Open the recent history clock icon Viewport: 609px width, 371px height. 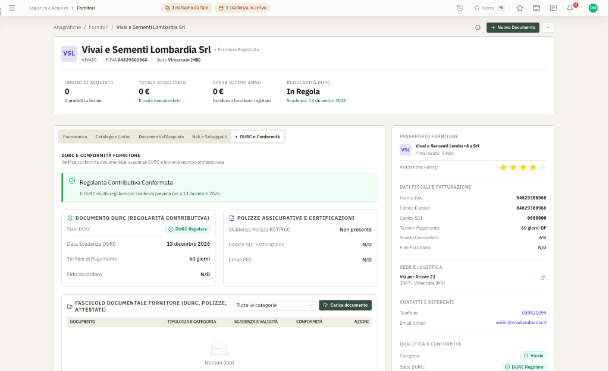click(x=460, y=8)
